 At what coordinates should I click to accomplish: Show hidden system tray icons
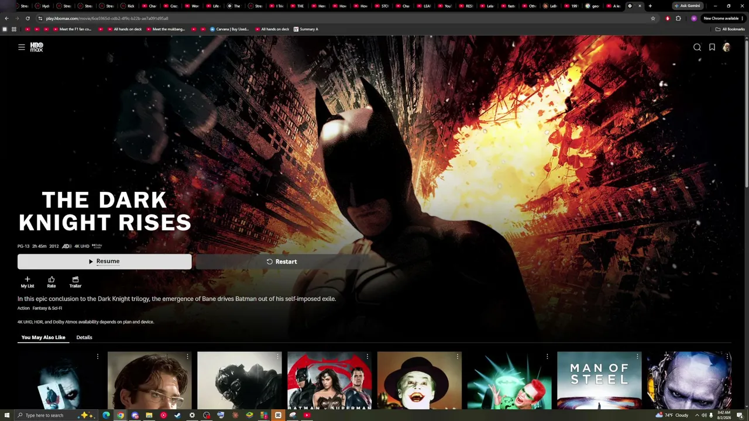pyautogui.click(x=696, y=415)
